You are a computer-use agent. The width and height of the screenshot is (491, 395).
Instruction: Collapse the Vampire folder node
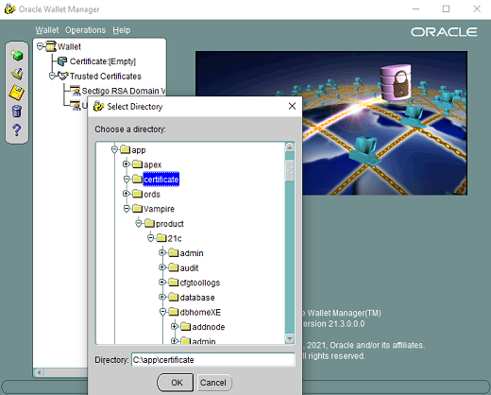point(127,209)
